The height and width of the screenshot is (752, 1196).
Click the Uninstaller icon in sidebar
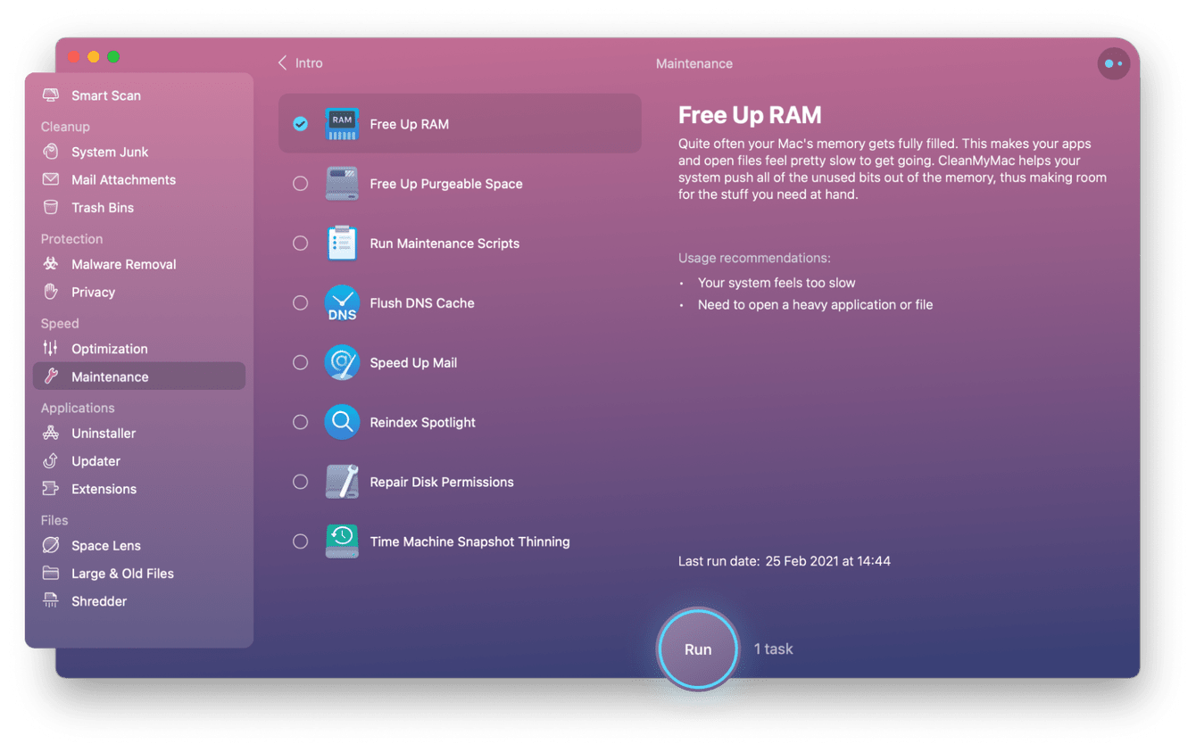pos(51,433)
